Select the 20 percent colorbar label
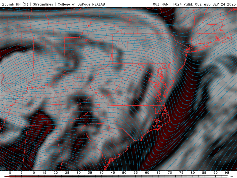Viewport: 237px width, 178px height. pyautogui.click(x=56, y=173)
